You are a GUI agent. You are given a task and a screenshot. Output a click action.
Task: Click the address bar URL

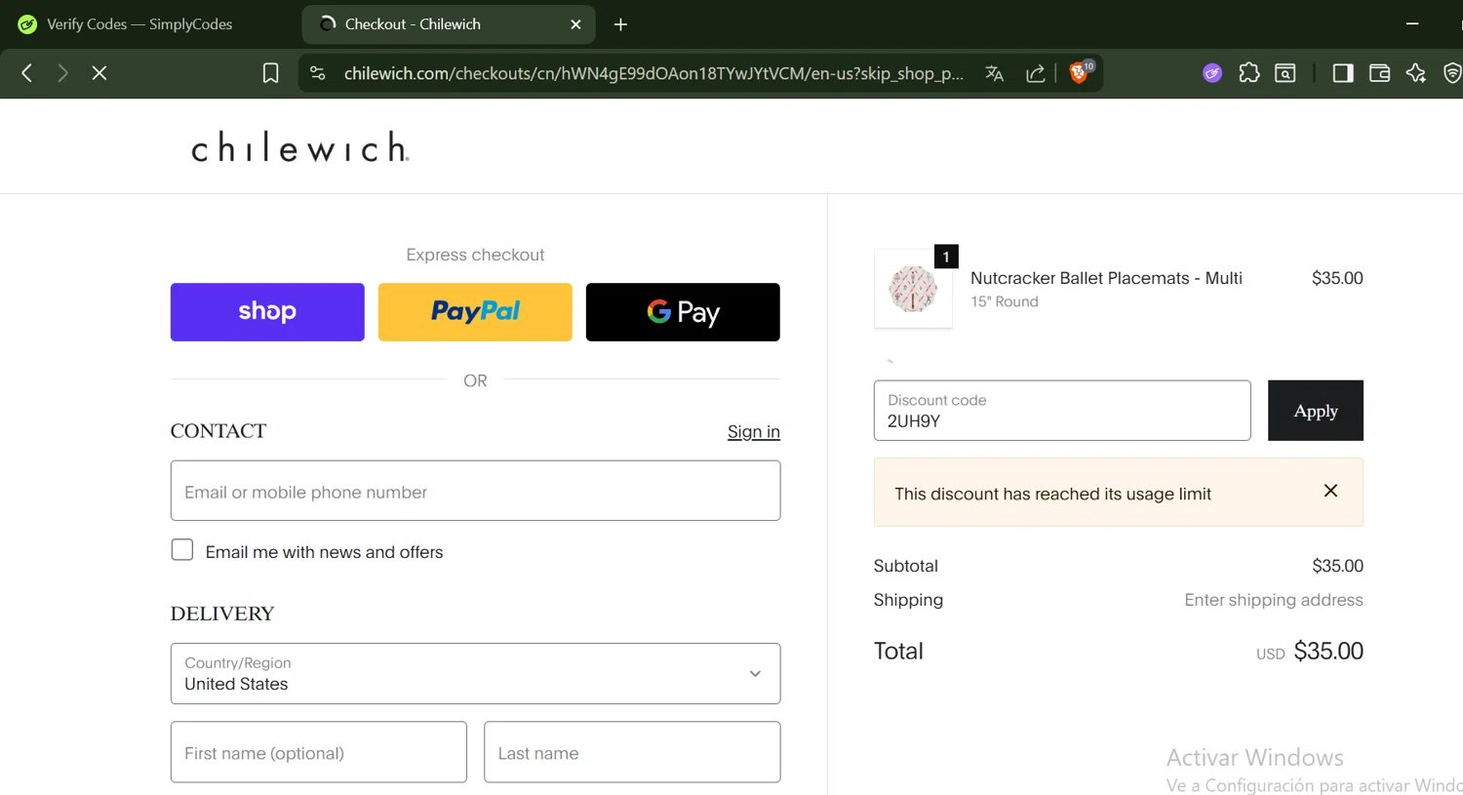tap(653, 73)
